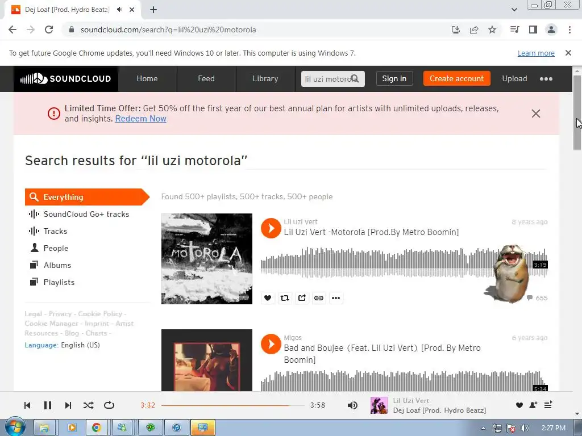The width and height of the screenshot is (582, 436).
Task: Follow Lil Uzi Vert from player bar
Action: [x=533, y=405]
